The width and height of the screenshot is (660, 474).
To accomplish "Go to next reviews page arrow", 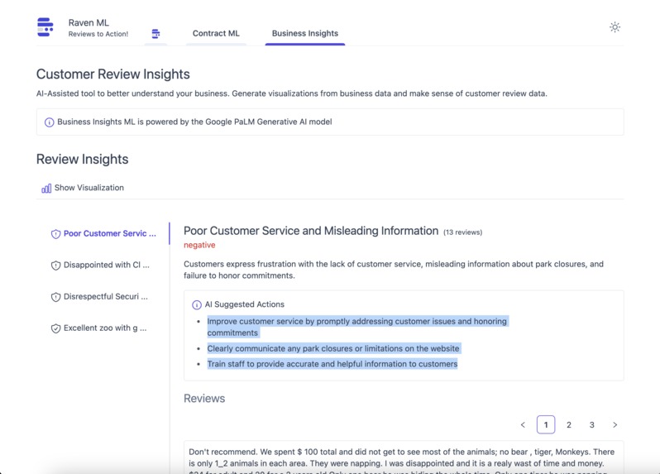I will [x=615, y=424].
